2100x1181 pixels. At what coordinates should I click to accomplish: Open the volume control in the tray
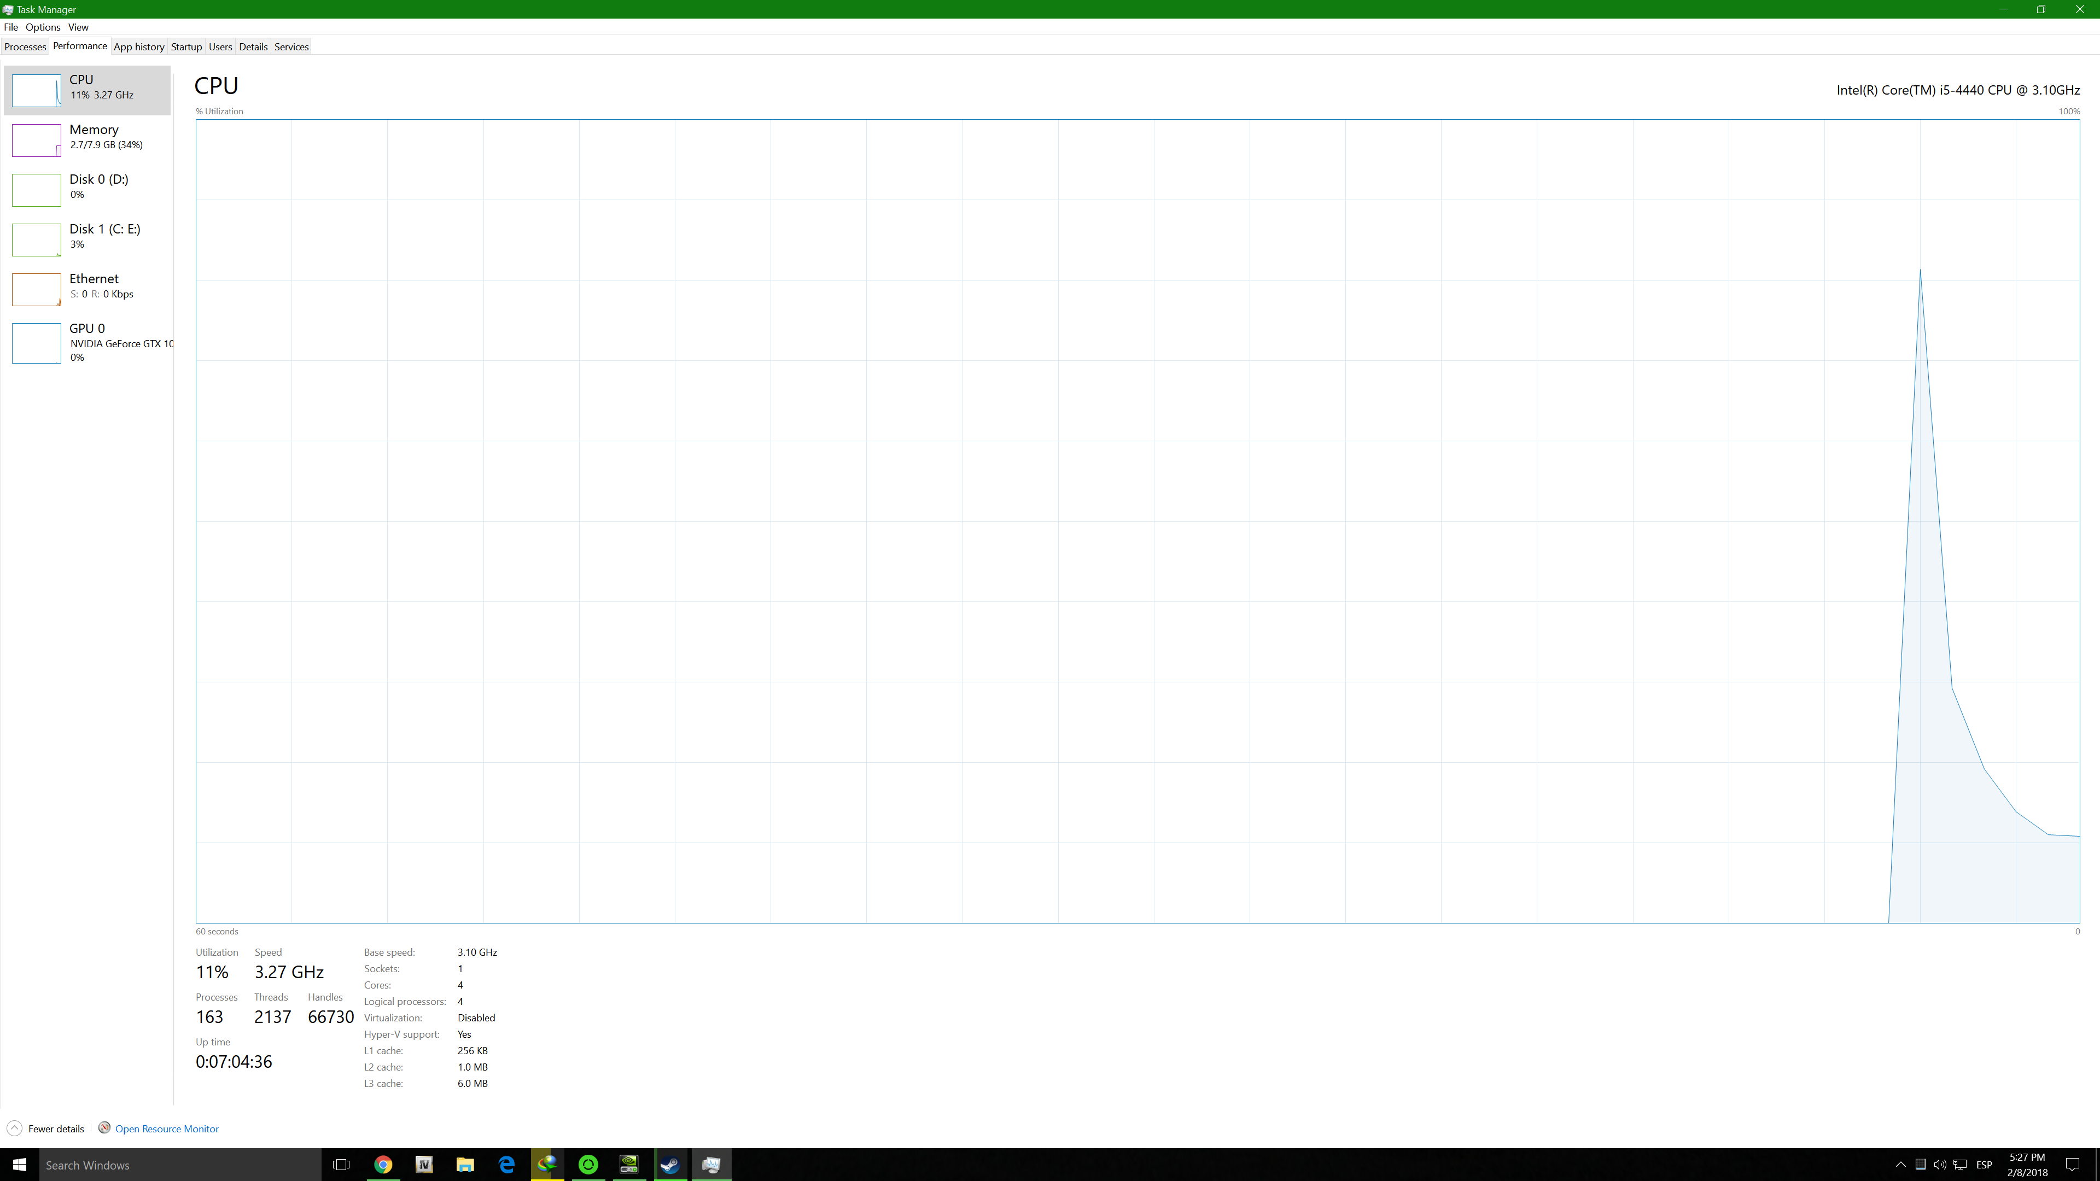click(x=1940, y=1165)
